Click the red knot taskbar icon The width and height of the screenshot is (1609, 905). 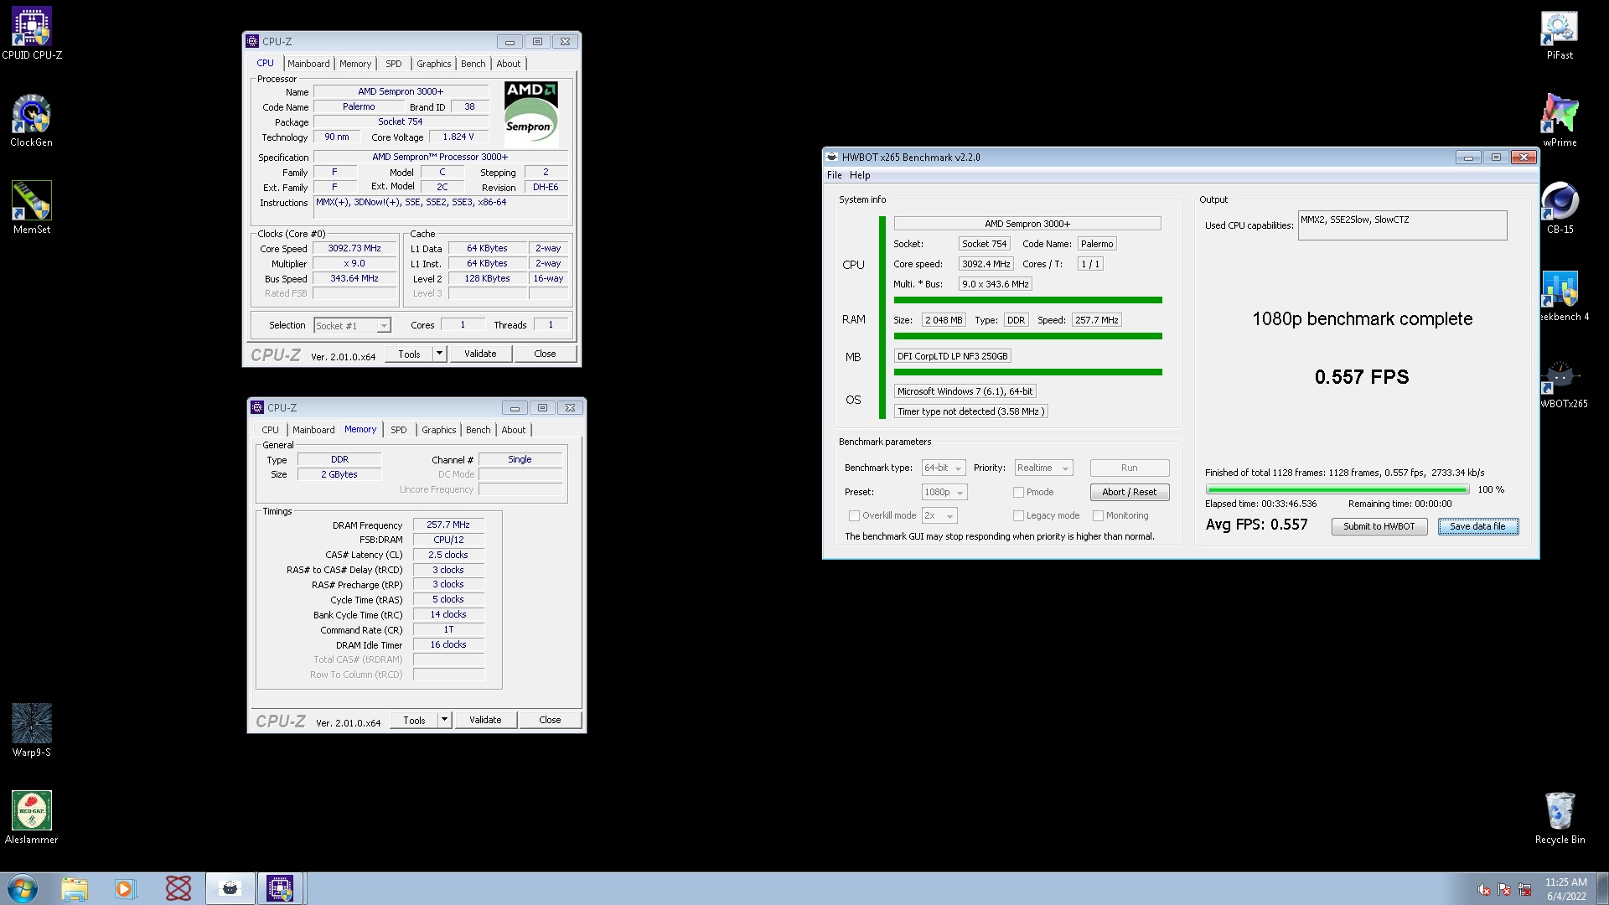[x=178, y=888]
